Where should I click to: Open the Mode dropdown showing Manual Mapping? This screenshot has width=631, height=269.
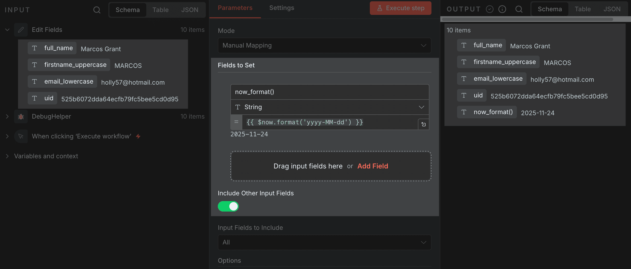pyautogui.click(x=324, y=45)
